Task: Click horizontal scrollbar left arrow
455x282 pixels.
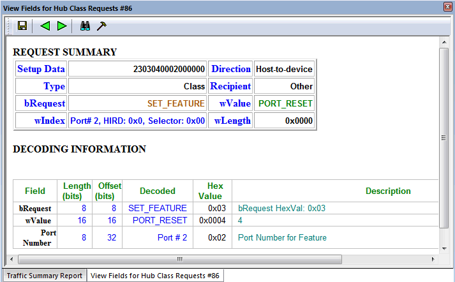Action: (x=11, y=259)
